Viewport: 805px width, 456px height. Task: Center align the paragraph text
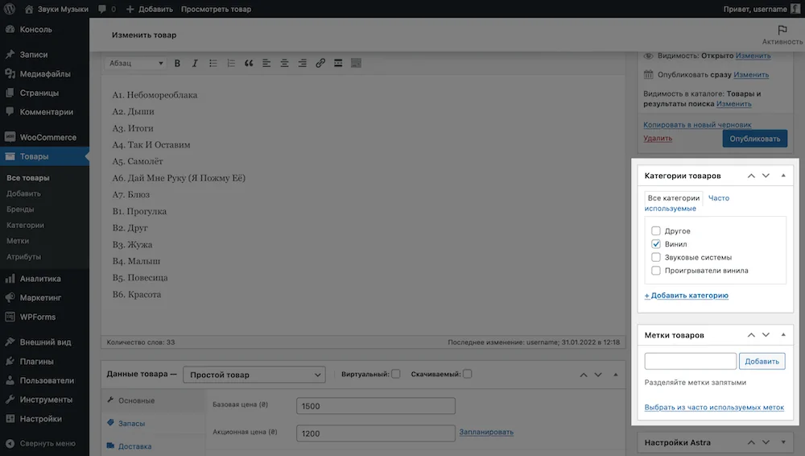[x=284, y=63]
